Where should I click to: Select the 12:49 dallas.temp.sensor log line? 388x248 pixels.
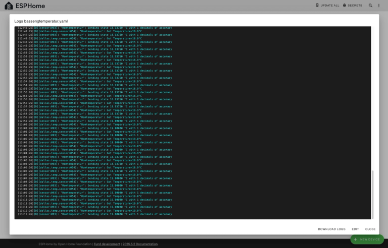tap(80, 46)
